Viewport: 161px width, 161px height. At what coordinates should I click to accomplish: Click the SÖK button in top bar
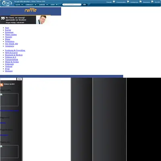85,4
